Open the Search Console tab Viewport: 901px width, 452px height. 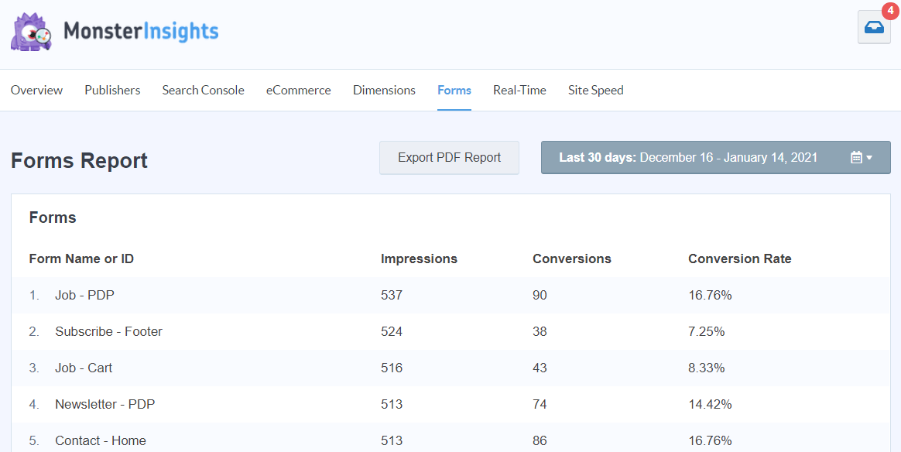(203, 91)
